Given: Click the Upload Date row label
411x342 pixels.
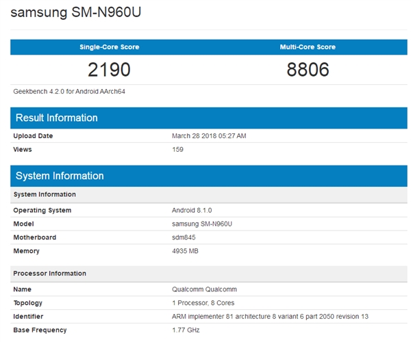Looking at the screenshot, I should click(33, 136).
